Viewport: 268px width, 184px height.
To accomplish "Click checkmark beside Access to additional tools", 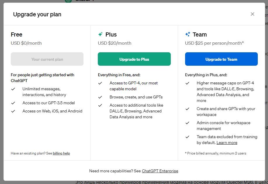I will pyautogui.click(x=100, y=105).
